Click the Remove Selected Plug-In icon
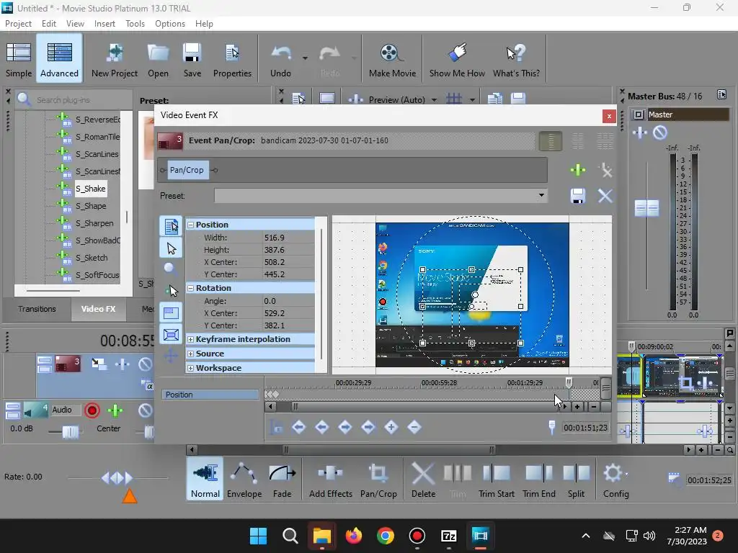 (605, 170)
